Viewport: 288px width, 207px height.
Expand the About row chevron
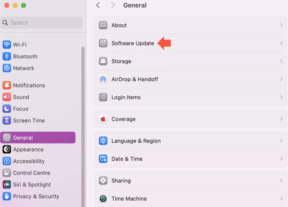point(281,25)
